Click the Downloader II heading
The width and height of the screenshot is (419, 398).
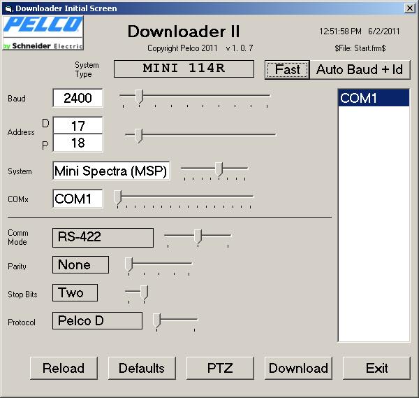184,31
